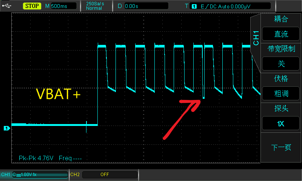
Task: Click the trigger settings field E DC Auto
Action: (230, 6)
